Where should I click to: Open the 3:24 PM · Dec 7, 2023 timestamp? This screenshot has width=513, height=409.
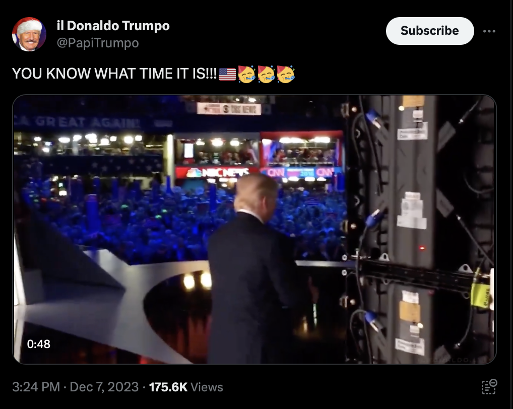[75, 387]
